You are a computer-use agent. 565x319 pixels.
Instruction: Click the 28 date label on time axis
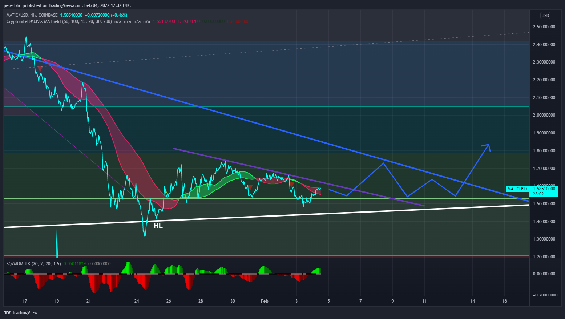coord(201,301)
